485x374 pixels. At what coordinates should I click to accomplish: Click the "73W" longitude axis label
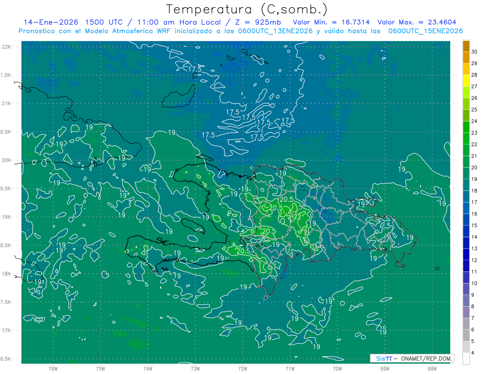coord(195,368)
